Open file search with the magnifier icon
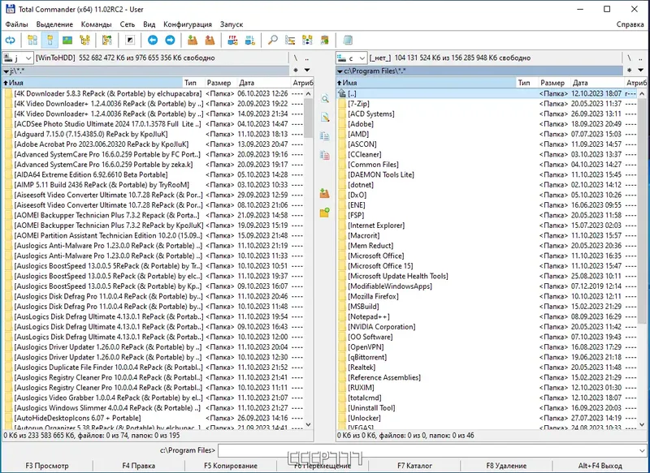The image size is (650, 473). coord(272,40)
